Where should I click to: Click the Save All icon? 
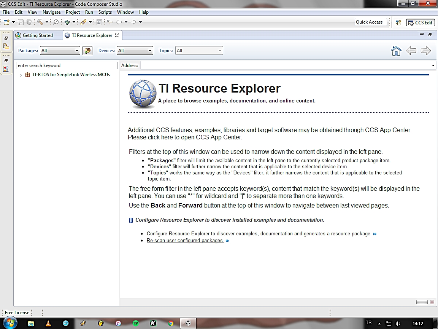[x=29, y=22]
